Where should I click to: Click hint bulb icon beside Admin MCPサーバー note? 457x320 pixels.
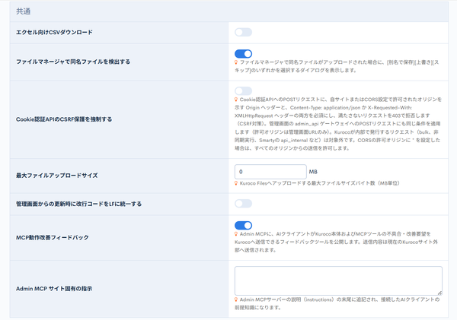[x=236, y=299]
